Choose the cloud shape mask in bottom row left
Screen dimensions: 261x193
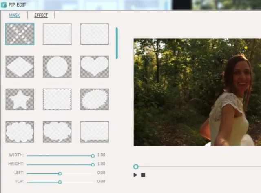point(20,132)
